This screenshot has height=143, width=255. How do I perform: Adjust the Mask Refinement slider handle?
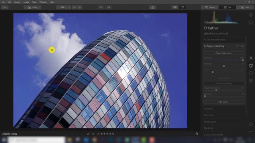pos(216,90)
